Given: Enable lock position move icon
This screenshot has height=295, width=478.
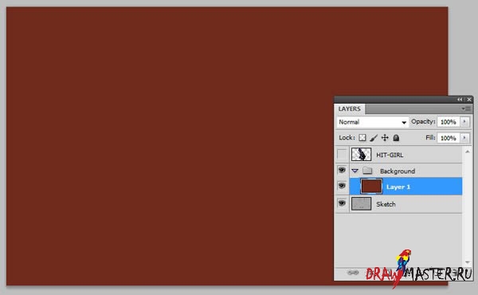Looking at the screenshot, I should 385,138.
